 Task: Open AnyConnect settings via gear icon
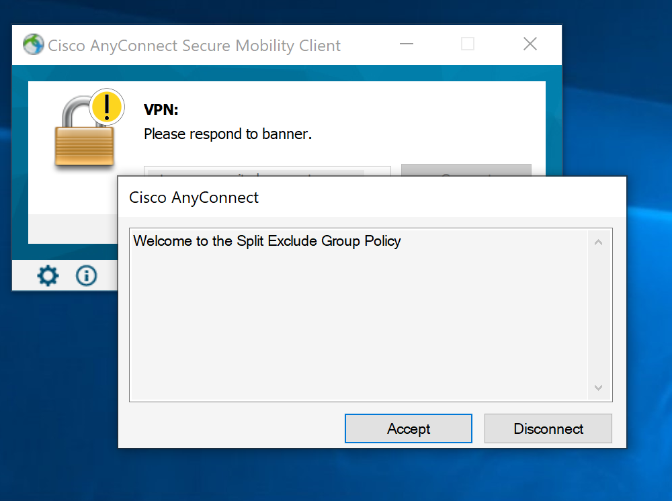click(x=47, y=275)
